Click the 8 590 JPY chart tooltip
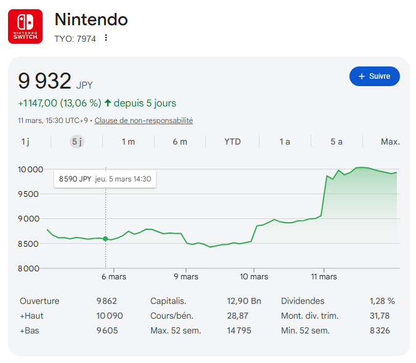The image size is (416, 363). [x=105, y=179]
